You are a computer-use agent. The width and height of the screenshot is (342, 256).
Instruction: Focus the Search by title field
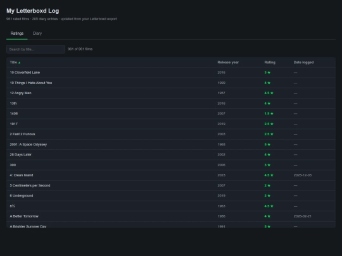click(35, 49)
